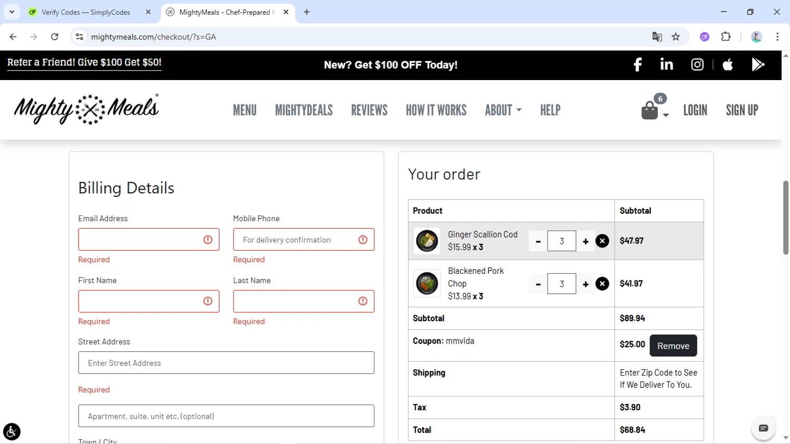Open the Google Play store icon
The image size is (790, 444).
point(758,65)
